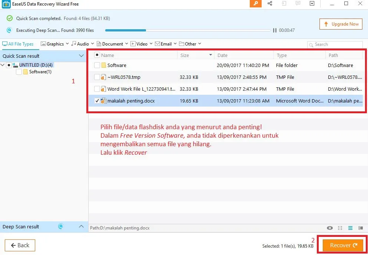Open the share options icon
The width and height of the screenshot is (368, 255).
point(270,4)
